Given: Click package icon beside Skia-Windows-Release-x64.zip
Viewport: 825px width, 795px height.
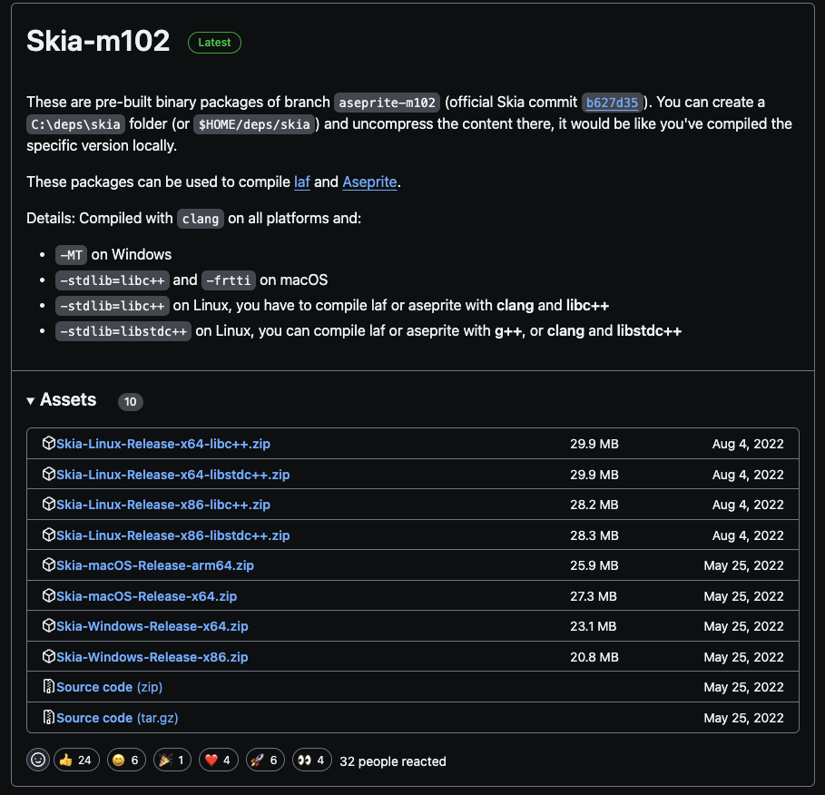Looking at the screenshot, I should point(48,625).
